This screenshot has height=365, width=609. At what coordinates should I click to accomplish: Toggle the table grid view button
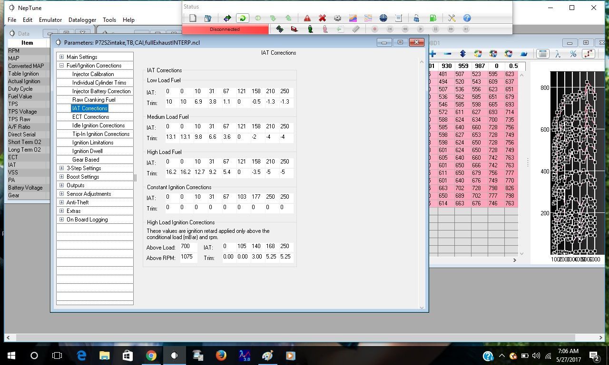click(x=542, y=54)
